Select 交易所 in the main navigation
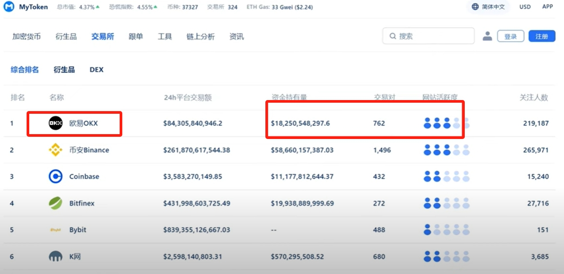 point(103,36)
